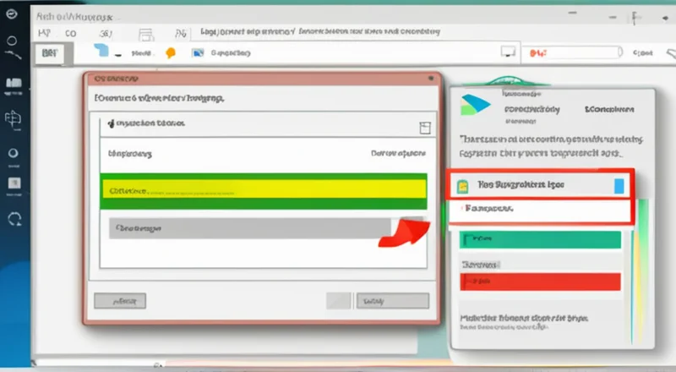Click the book icon in left sidebar
The height and width of the screenshot is (372, 676).
(14, 85)
